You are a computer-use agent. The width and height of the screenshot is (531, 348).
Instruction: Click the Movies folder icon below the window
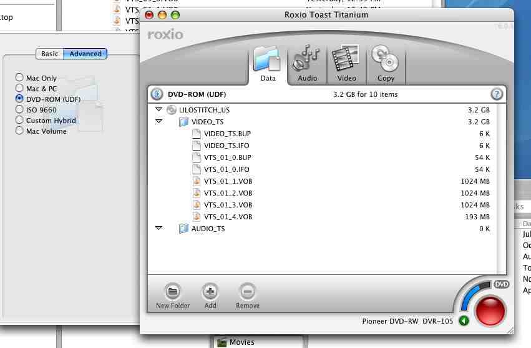click(222, 342)
